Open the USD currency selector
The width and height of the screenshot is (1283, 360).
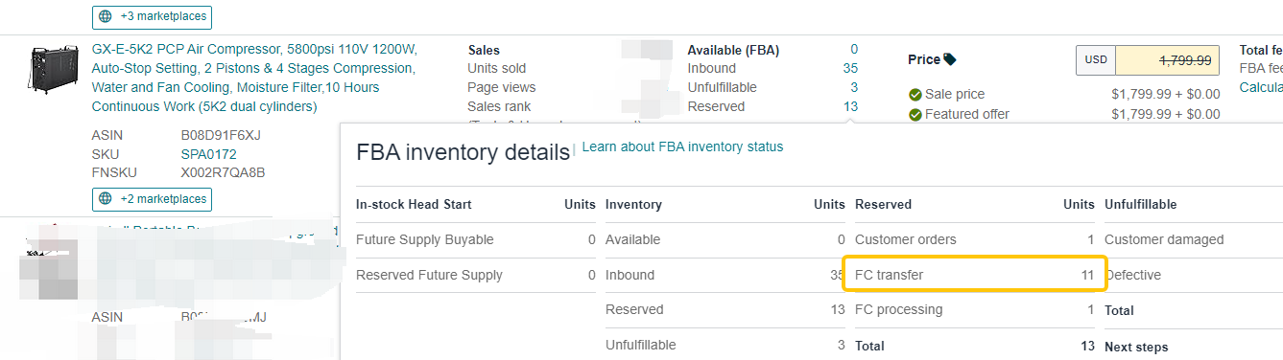1096,59
